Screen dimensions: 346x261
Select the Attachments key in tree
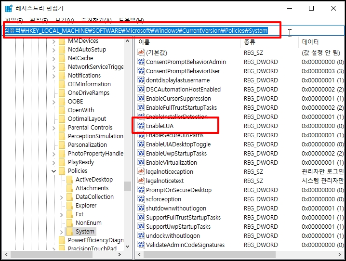92,188
